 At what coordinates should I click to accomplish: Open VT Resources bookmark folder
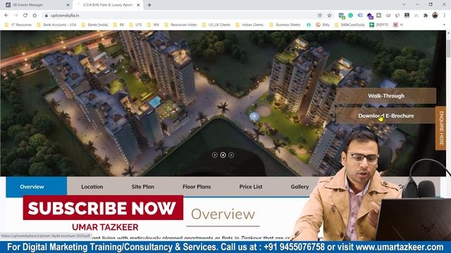pyautogui.click(x=18, y=25)
